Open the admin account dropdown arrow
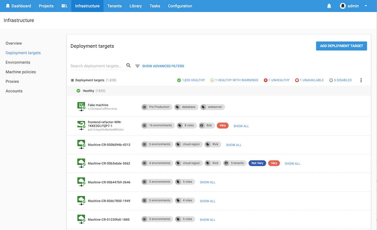The image size is (377, 230). (366, 6)
